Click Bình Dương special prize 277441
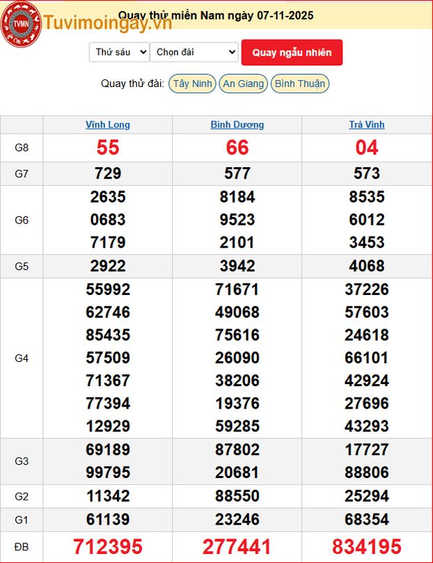 [237, 547]
